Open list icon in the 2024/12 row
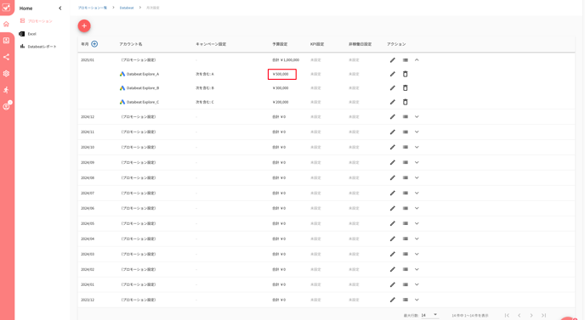 point(406,116)
